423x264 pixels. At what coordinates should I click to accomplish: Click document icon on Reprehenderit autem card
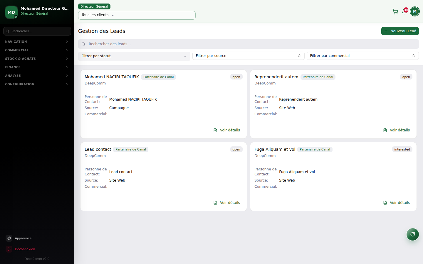click(x=385, y=130)
